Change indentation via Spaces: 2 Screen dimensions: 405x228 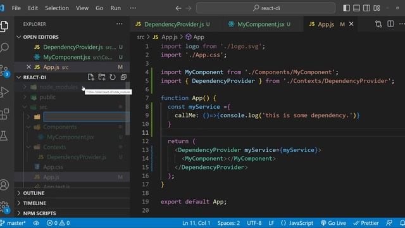pyautogui.click(x=228, y=223)
